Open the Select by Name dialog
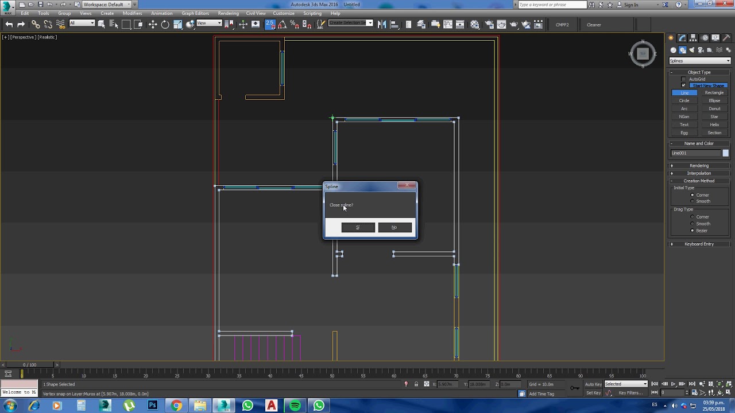 (114, 24)
